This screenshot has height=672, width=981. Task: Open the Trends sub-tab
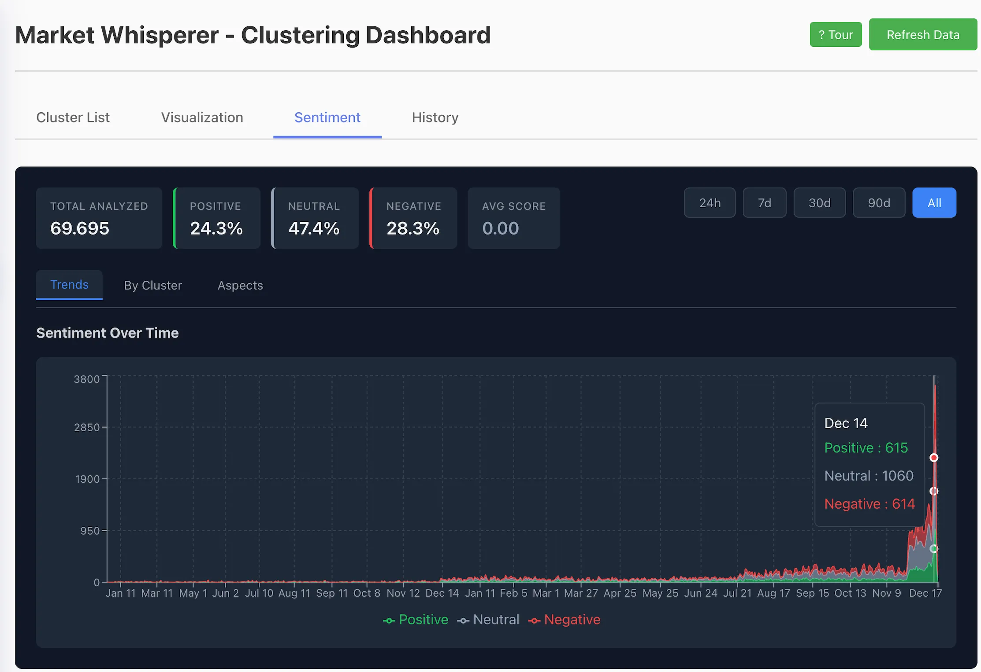click(69, 285)
